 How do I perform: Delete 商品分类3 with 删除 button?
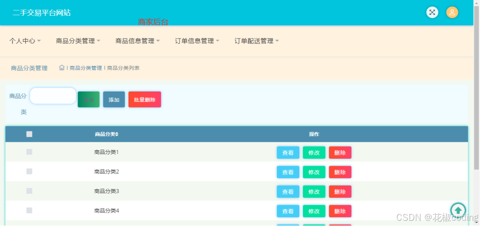340,192
